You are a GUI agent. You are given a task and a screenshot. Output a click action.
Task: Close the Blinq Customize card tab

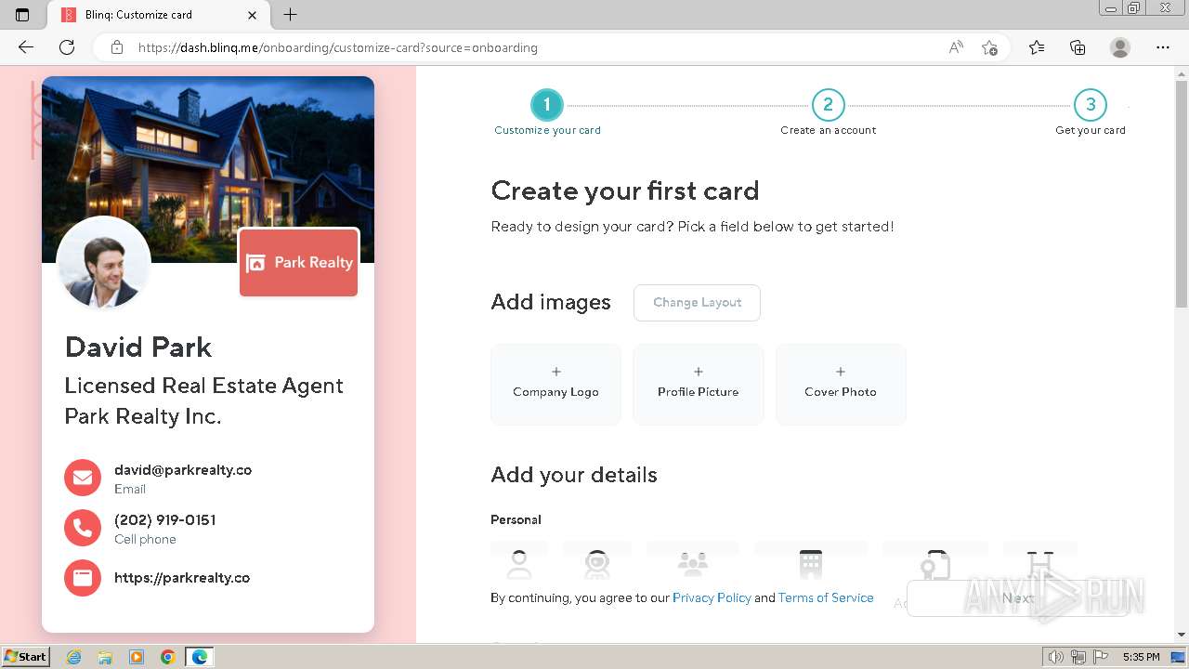[253, 15]
